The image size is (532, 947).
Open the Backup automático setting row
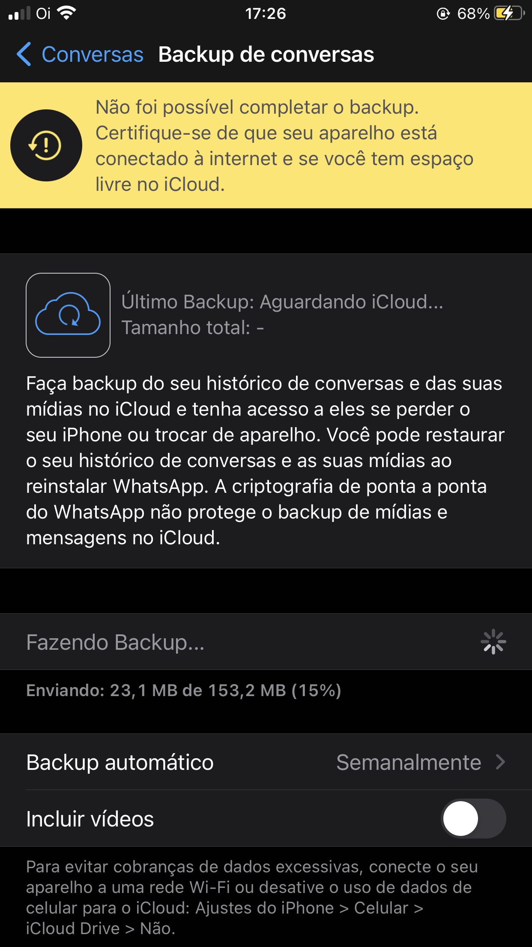120,762
